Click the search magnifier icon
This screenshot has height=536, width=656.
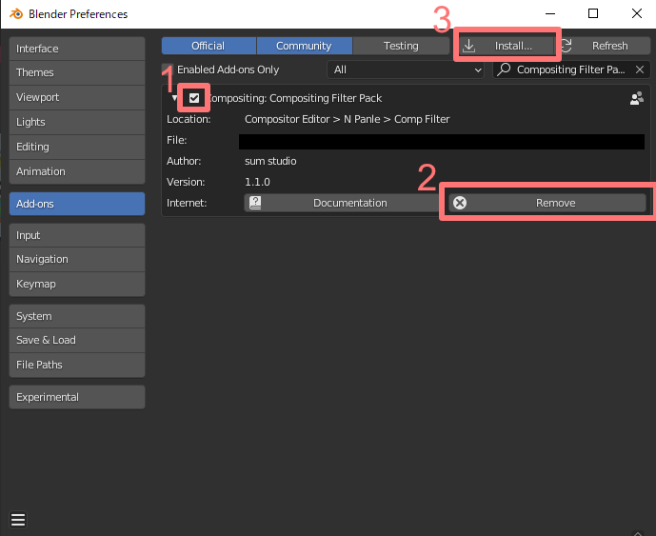504,69
